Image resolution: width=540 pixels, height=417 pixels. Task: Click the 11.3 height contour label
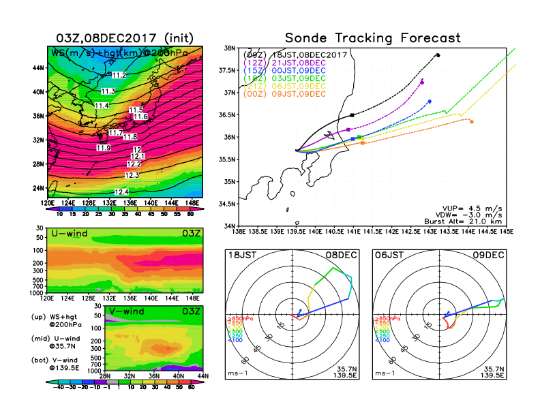108,91
